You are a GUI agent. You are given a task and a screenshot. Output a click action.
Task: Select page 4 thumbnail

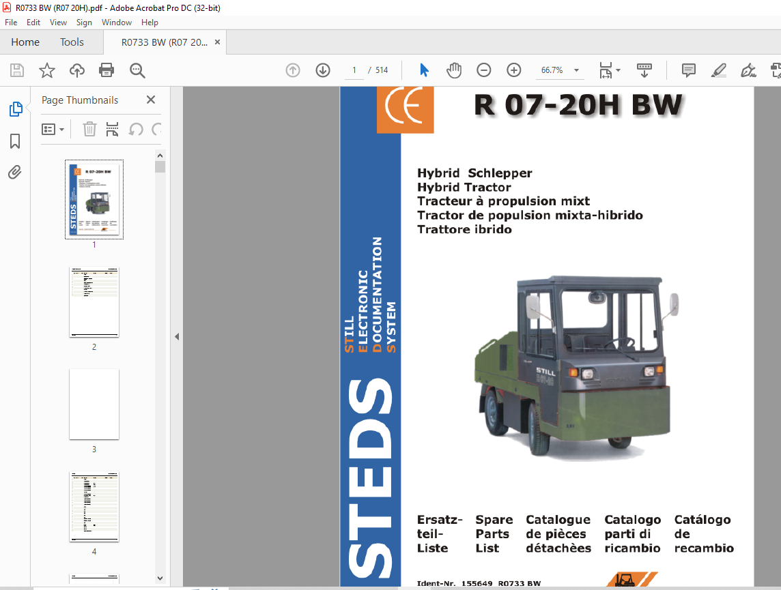[x=94, y=507]
